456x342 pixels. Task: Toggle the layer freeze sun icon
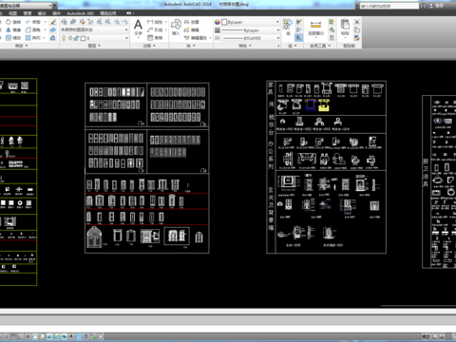(70, 38)
